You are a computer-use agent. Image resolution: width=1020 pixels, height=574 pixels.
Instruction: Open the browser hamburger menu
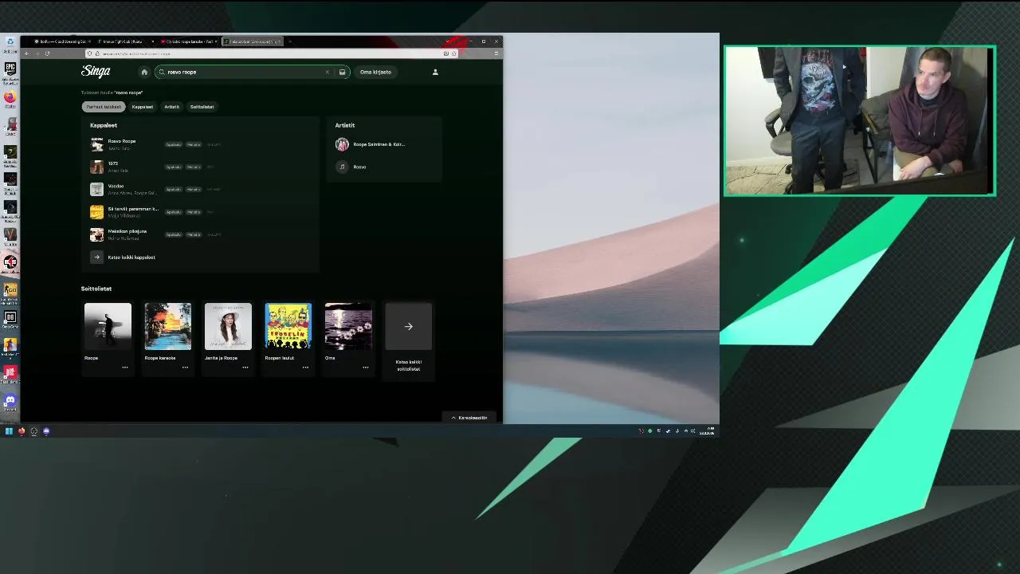(496, 53)
